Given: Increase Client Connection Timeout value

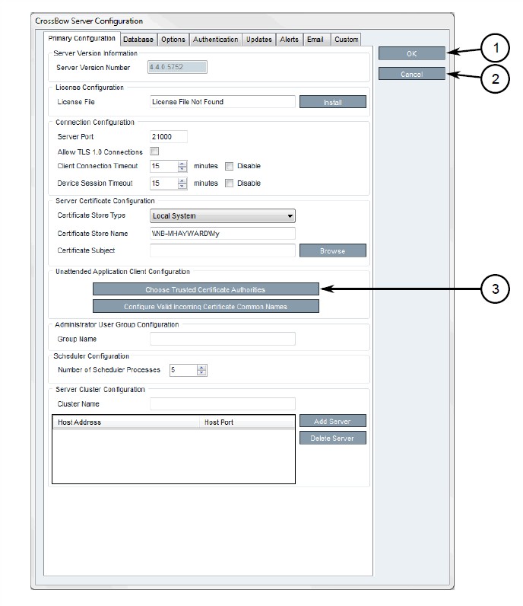Looking at the screenshot, I should (182, 164).
